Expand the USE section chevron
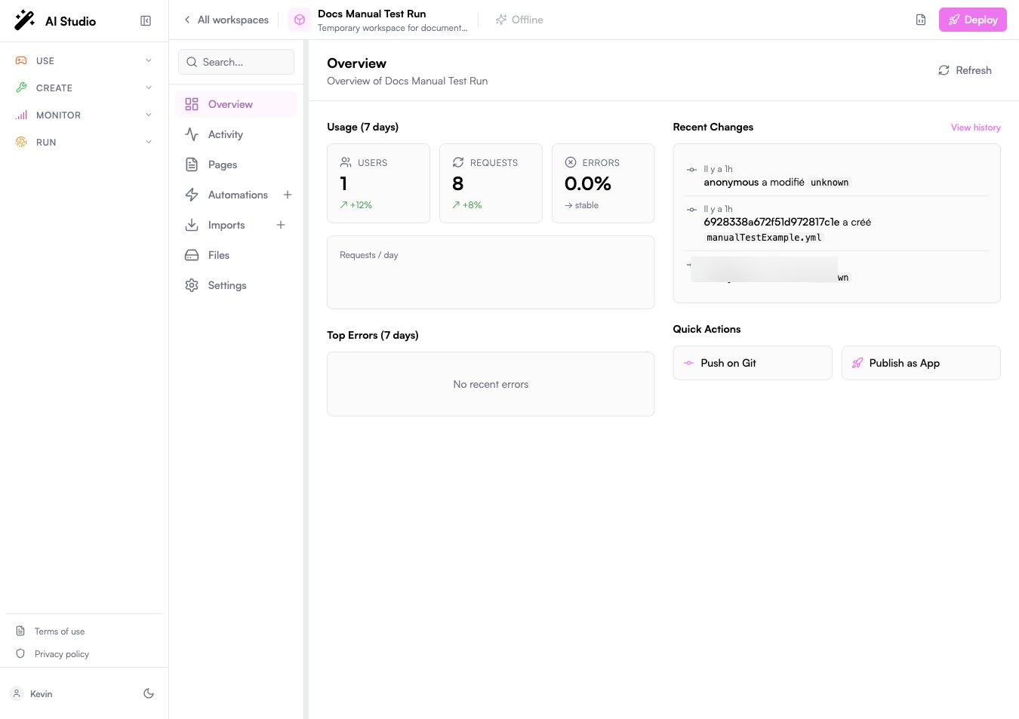The width and height of the screenshot is (1019, 719). pyautogui.click(x=149, y=60)
